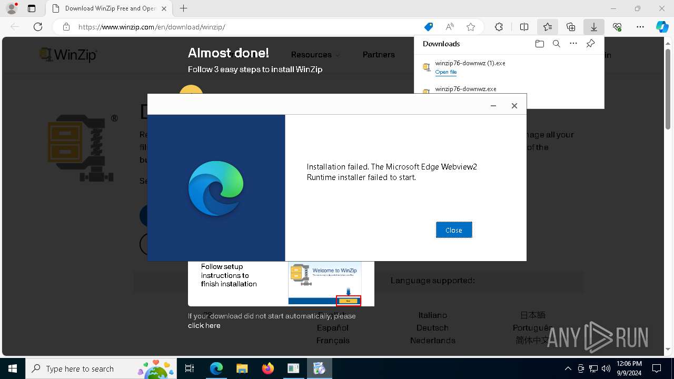
Task: Open more options in the Downloads panel
Action: 573,44
